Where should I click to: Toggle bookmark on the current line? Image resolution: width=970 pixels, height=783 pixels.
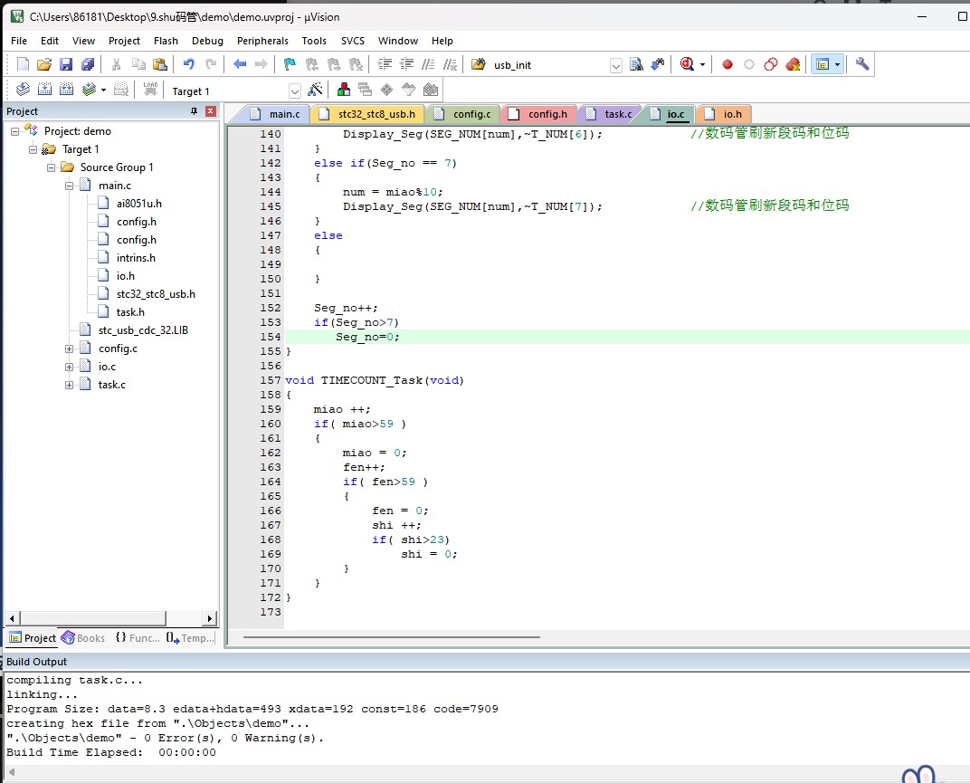pos(290,64)
